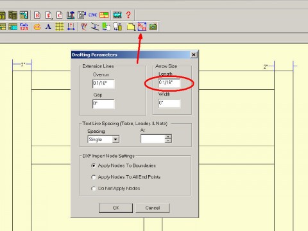Image resolution: width=308 pixels, height=231 pixels.
Task: Click the Cab 123 numbering icon
Action: tap(24, 27)
